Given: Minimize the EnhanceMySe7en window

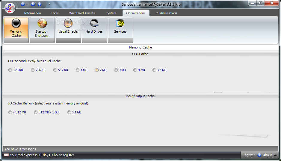Looking at the screenshot, I should pyautogui.click(x=253, y=3).
